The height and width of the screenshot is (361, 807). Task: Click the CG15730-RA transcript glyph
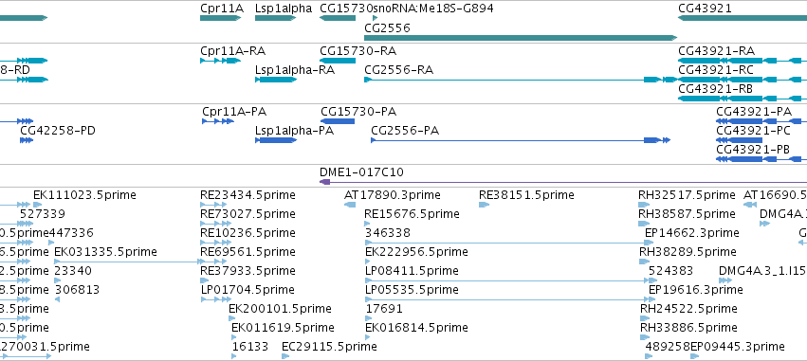[338, 61]
